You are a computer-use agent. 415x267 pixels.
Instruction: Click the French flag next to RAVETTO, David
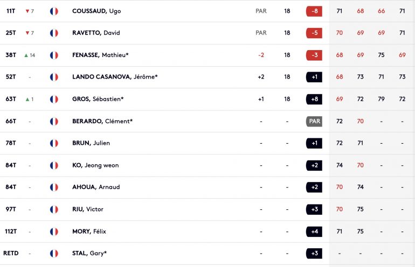tap(54, 33)
